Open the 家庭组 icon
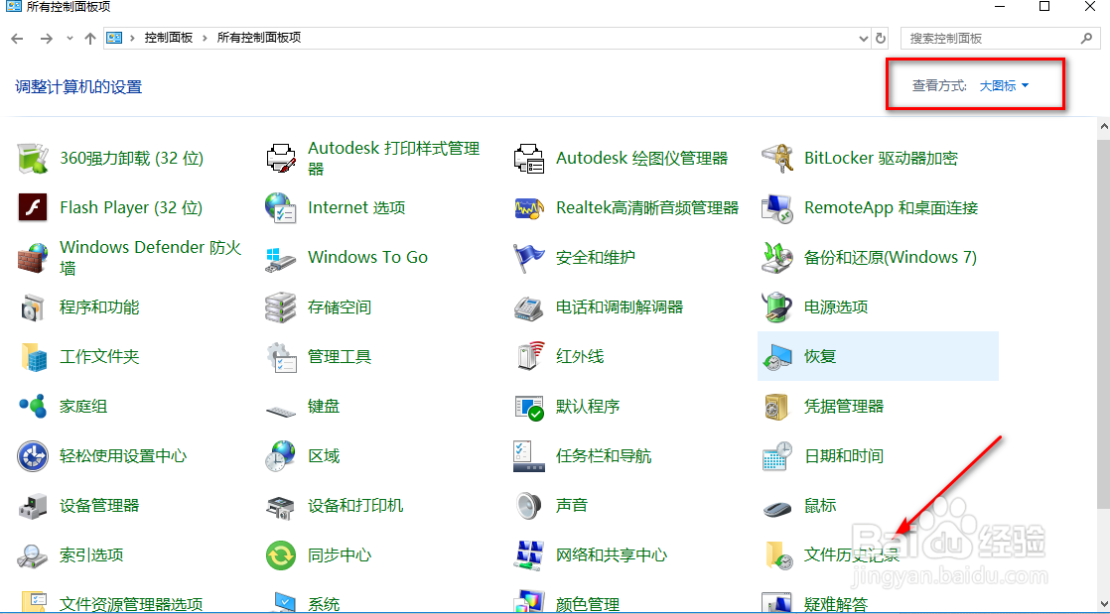 33,406
